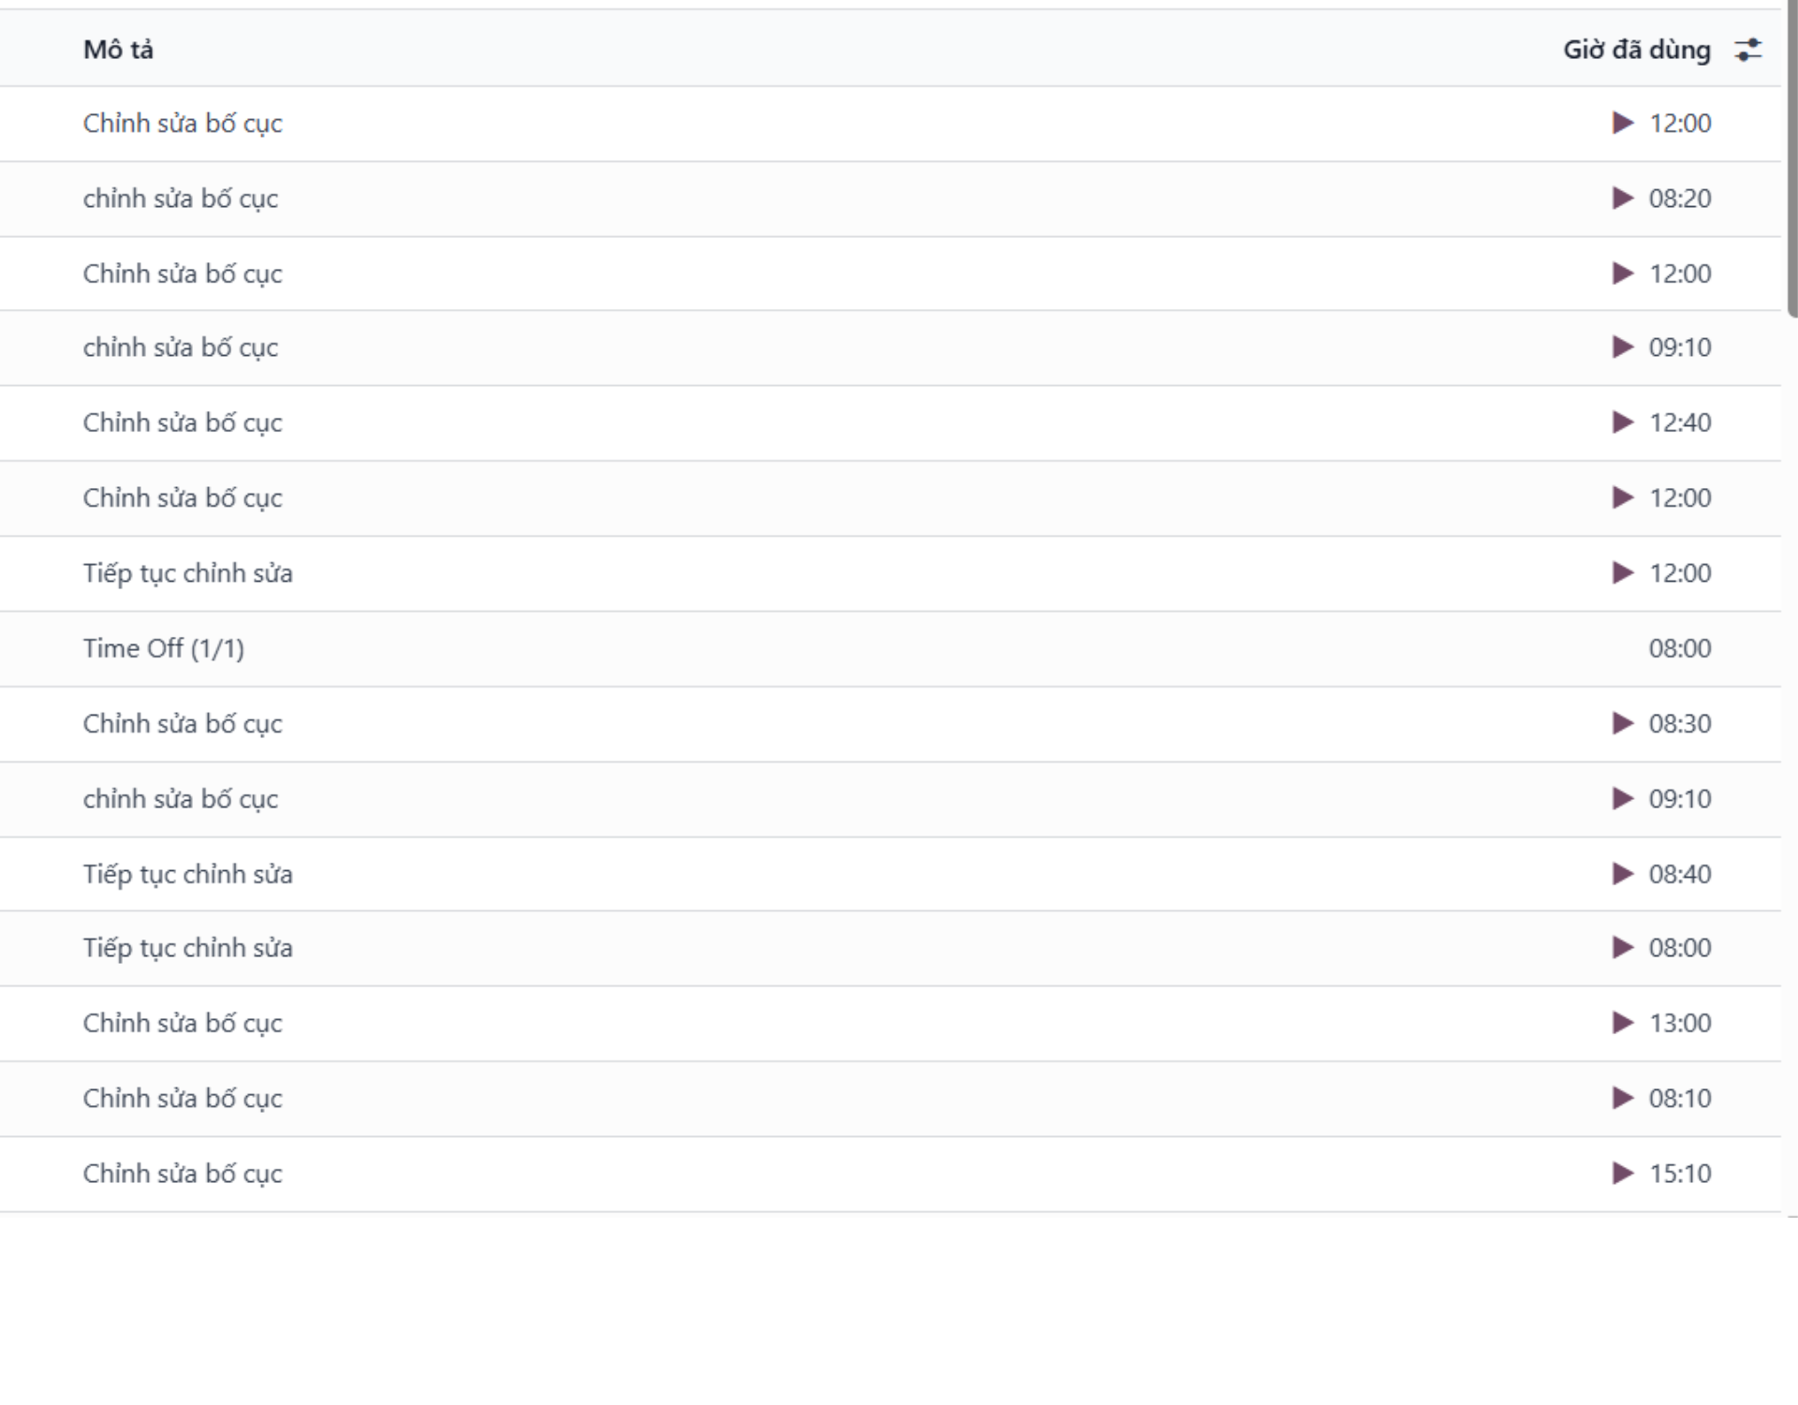
Task: Start timer on the 08:20 entry
Action: click(1622, 199)
